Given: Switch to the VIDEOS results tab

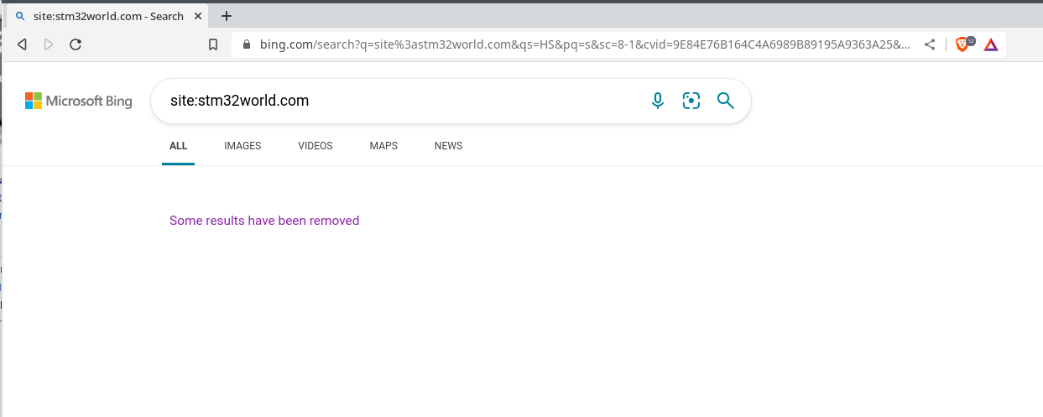Looking at the screenshot, I should (x=316, y=146).
